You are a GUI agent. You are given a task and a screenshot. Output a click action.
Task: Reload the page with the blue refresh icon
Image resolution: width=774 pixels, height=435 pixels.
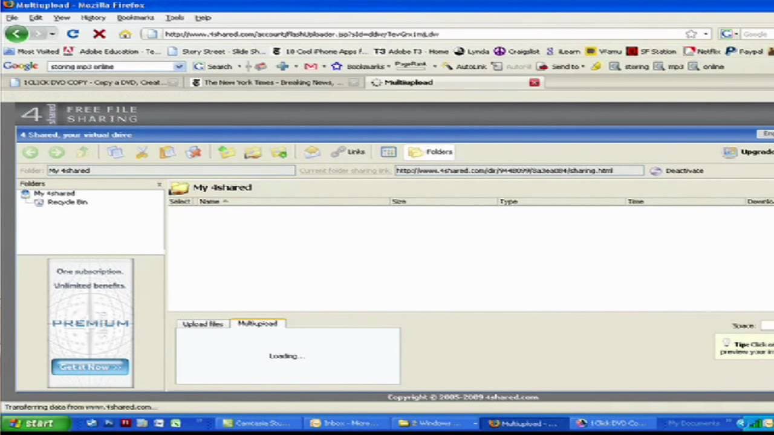click(73, 34)
